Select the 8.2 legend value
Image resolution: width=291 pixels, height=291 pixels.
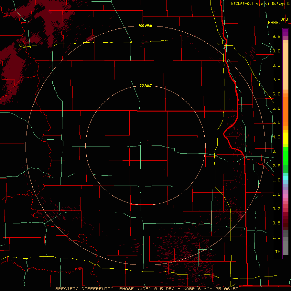click(x=276, y=65)
